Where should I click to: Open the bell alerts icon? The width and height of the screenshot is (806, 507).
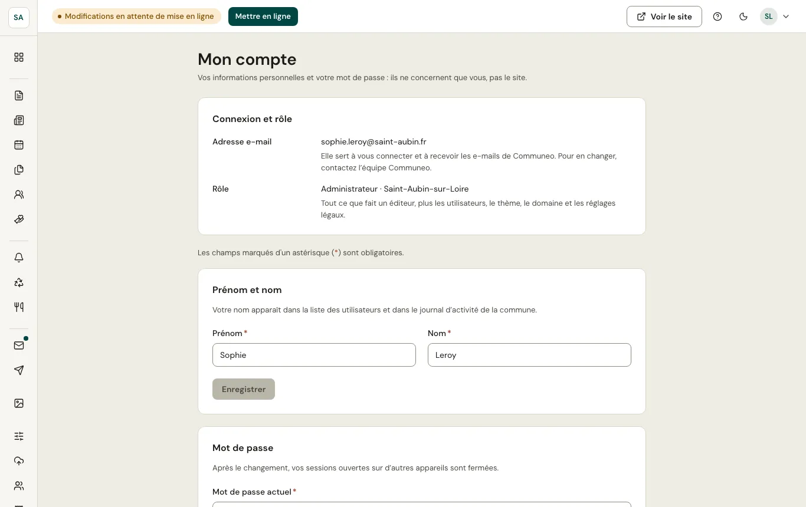[19, 258]
